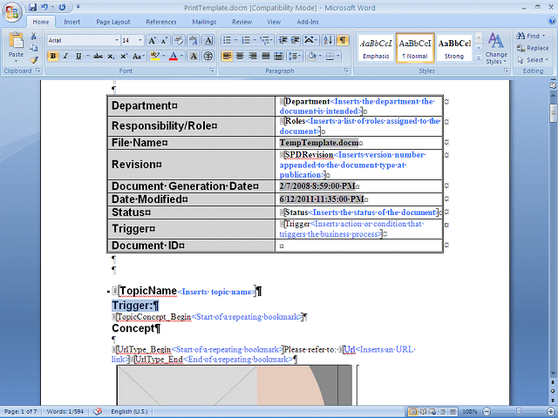
Task: Grow the font size
Action: 152,40
